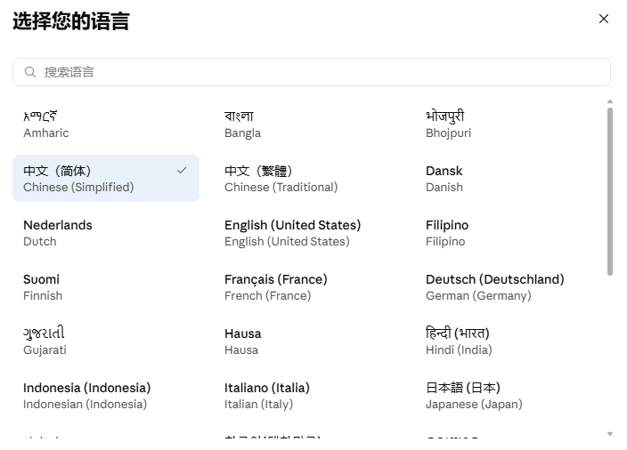
Task: Click the language list scrollbar thumb
Action: (x=610, y=192)
